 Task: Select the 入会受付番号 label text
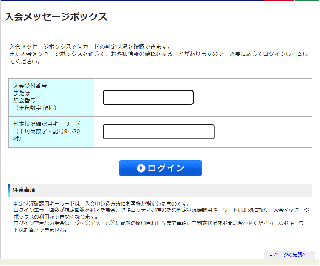point(30,86)
